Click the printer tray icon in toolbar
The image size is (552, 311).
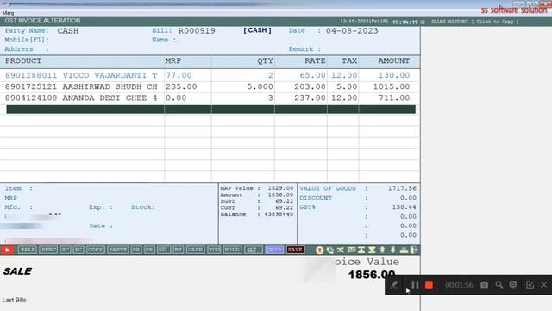[404, 250]
